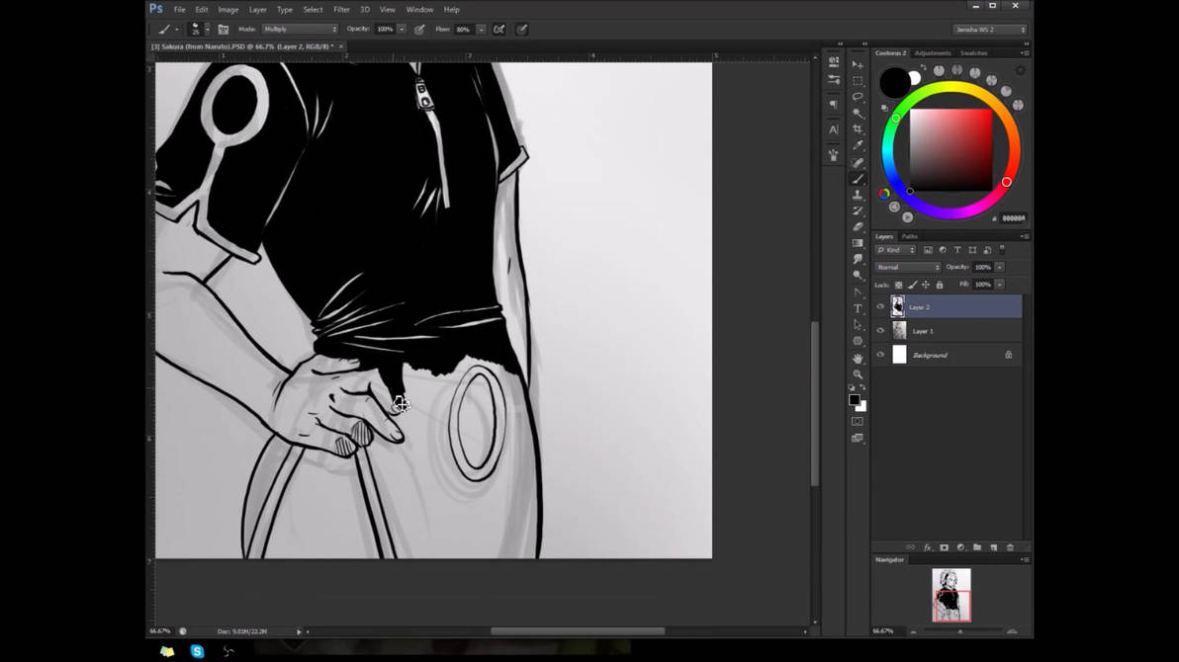Viewport: 1179px width, 662px height.
Task: Select the Eyedropper tool
Action: pos(858,146)
